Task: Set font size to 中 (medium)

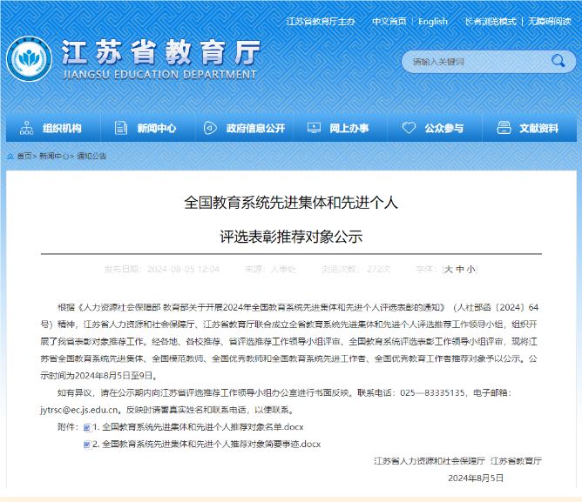Action: tap(460, 269)
